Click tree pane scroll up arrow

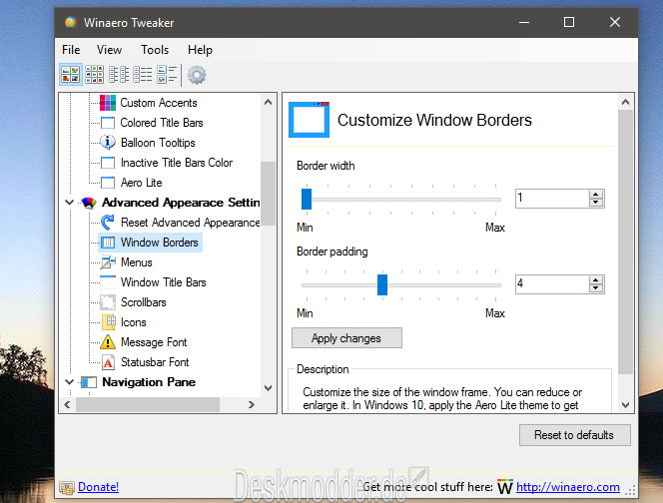point(268,102)
